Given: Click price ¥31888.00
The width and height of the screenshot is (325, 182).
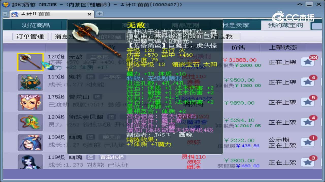Looking at the screenshot, I should point(240,60).
